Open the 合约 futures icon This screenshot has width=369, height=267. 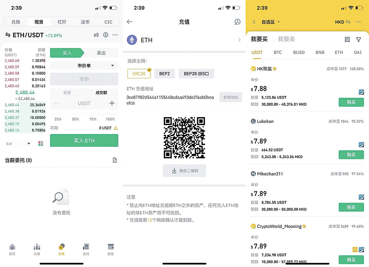coord(86,249)
